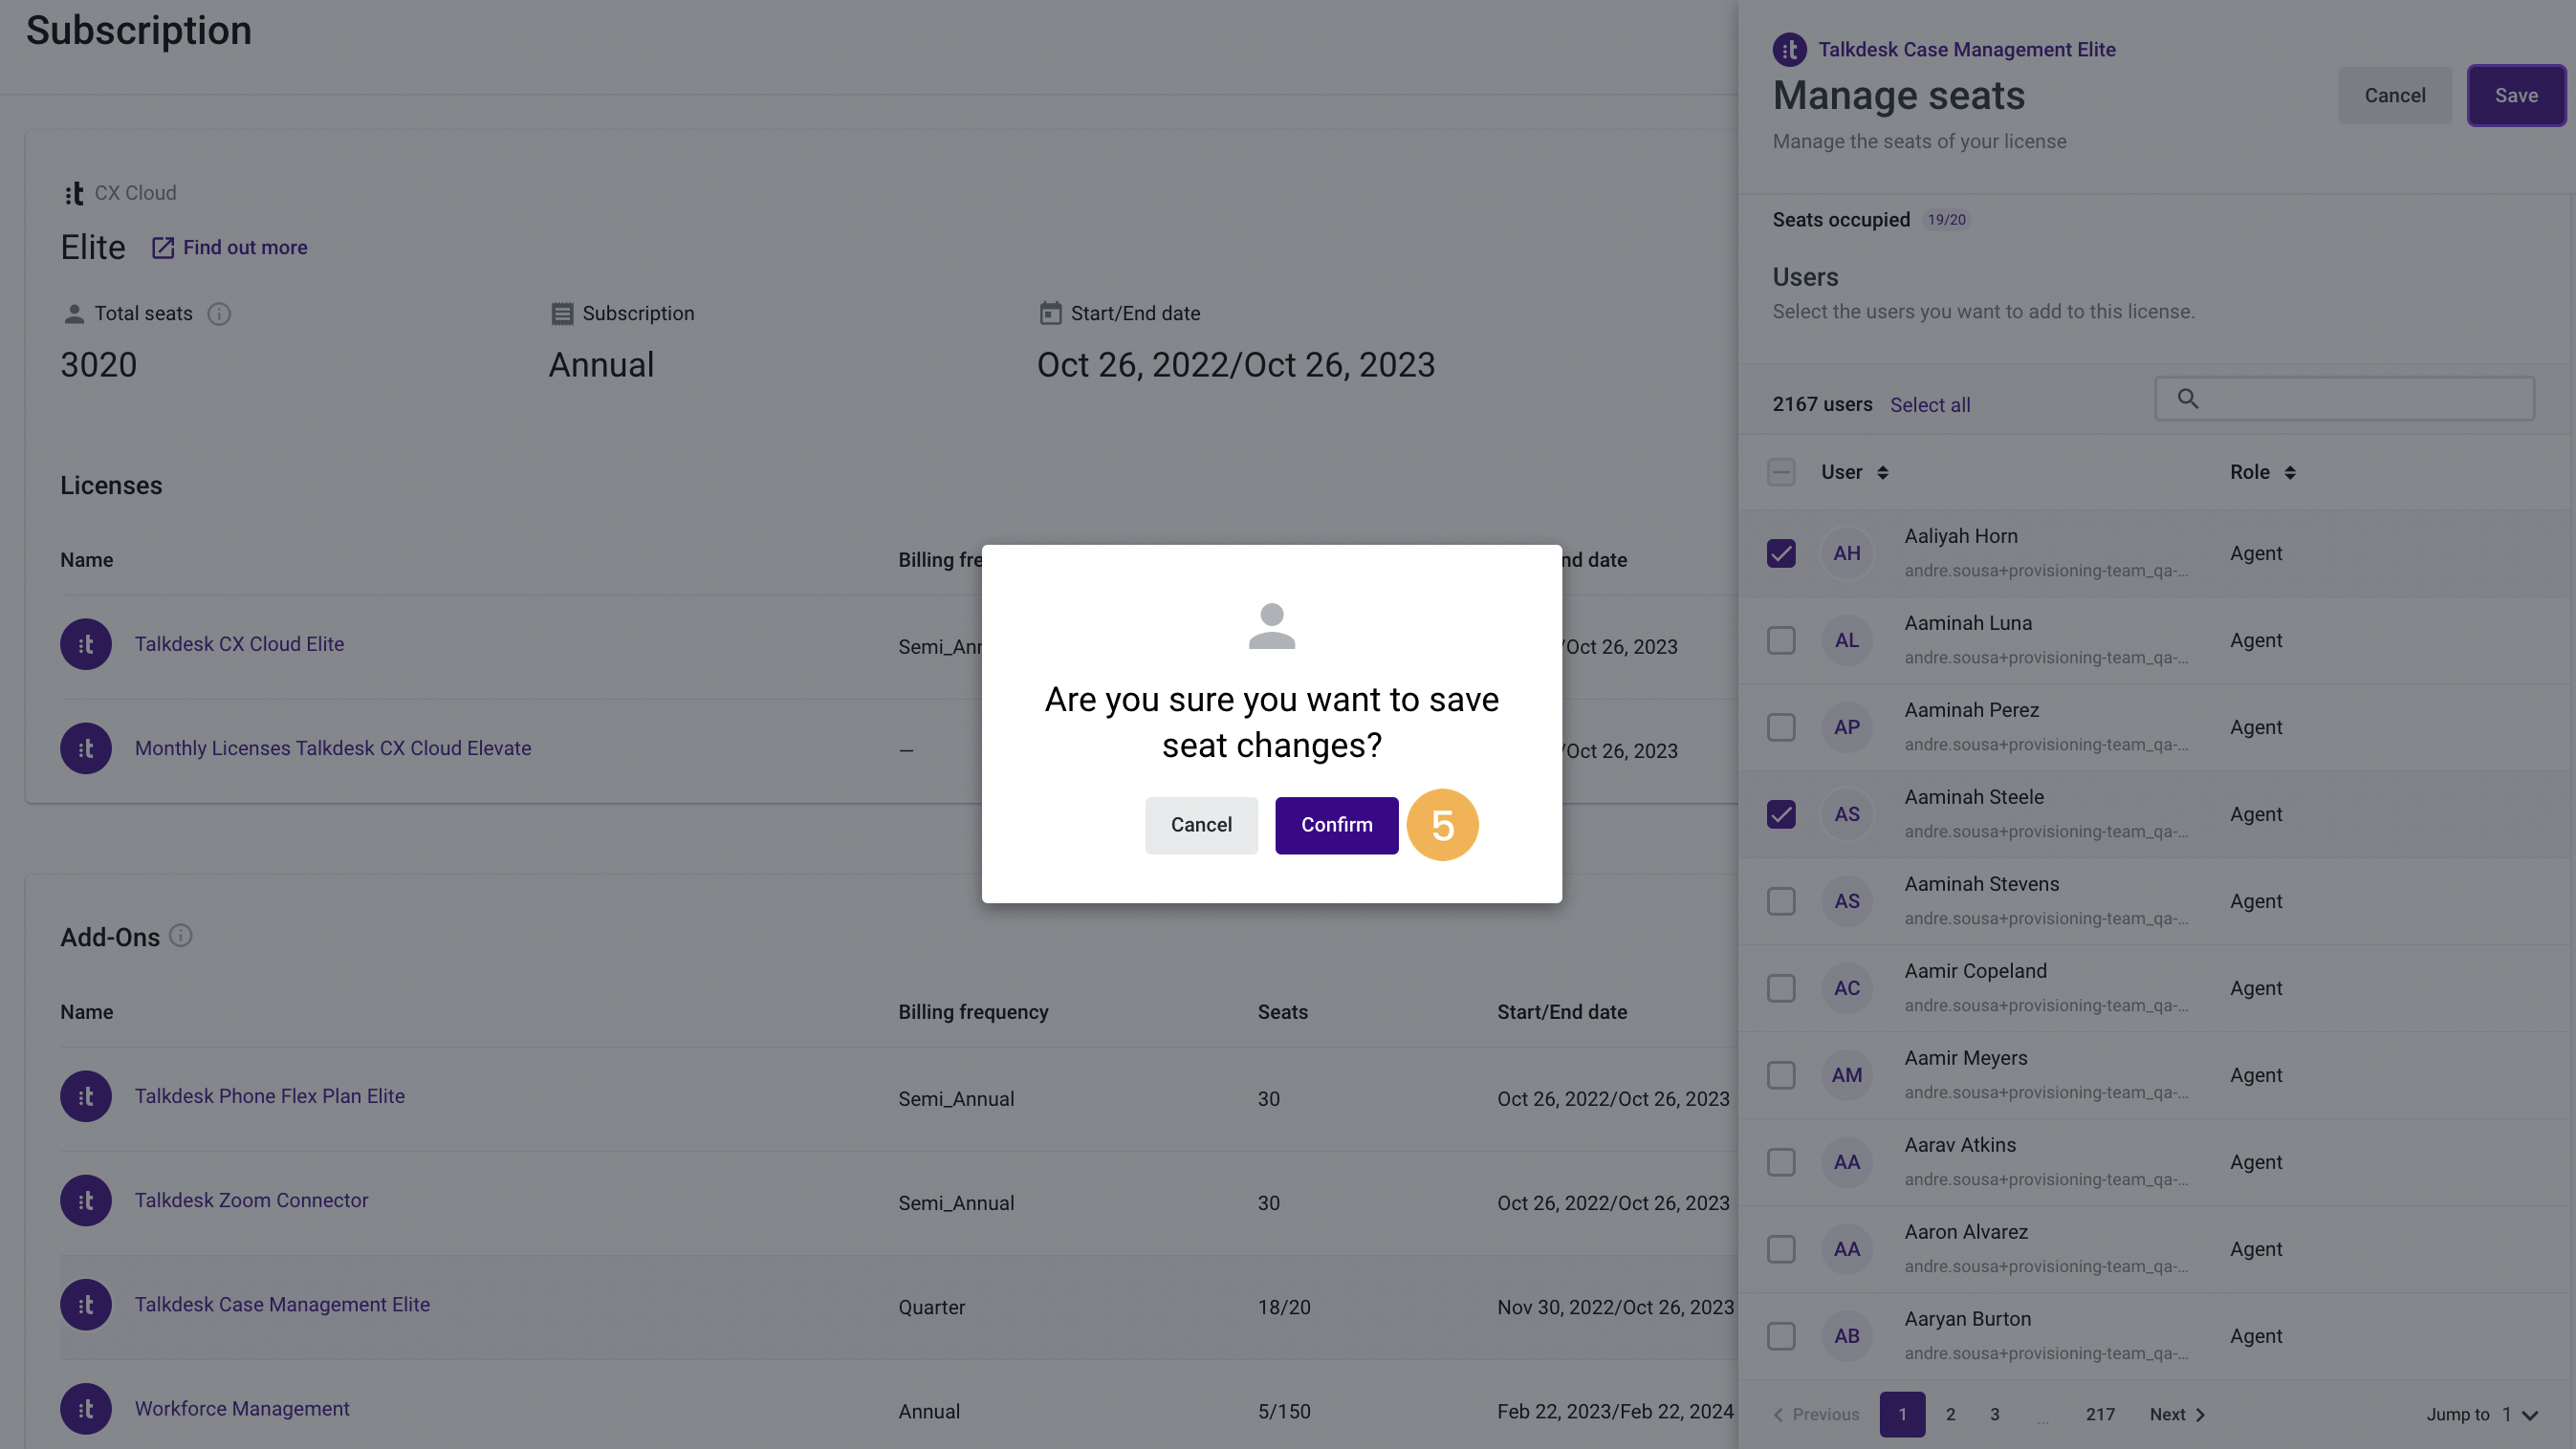Click the search magnifier icon in Manage seats

tap(2188, 399)
